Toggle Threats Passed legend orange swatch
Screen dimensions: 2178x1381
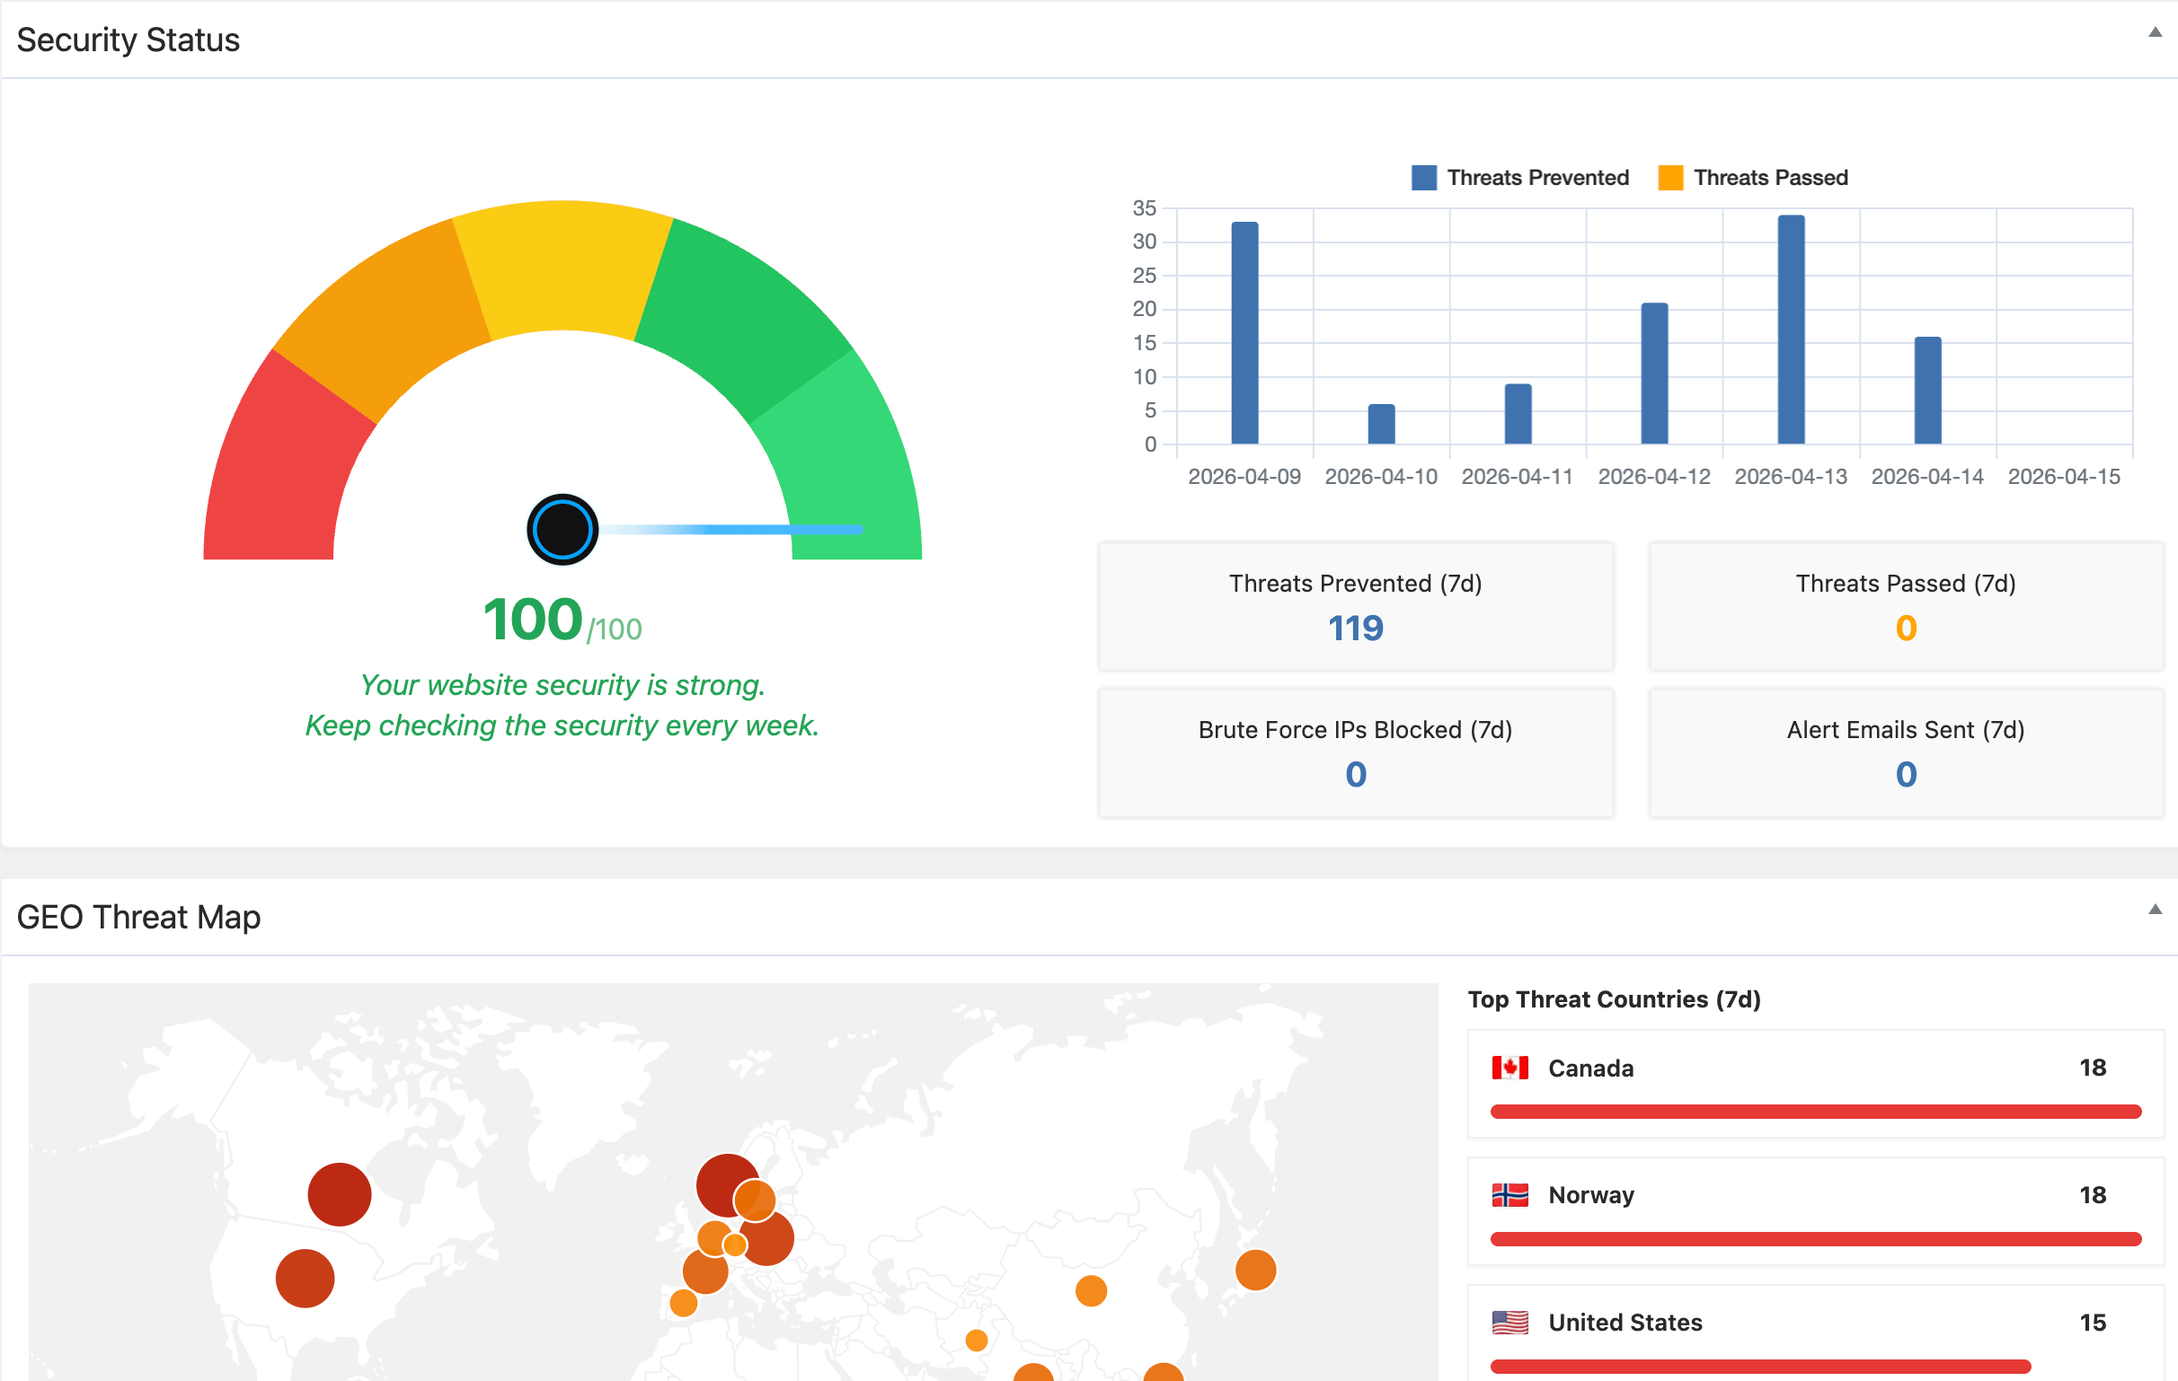(x=1669, y=178)
